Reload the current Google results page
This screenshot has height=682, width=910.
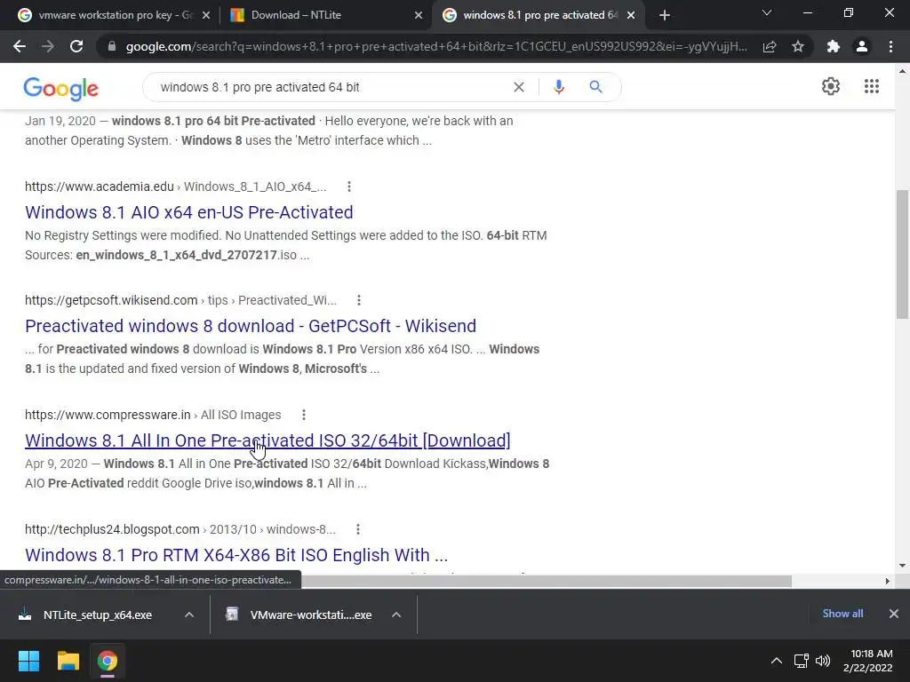point(76,46)
